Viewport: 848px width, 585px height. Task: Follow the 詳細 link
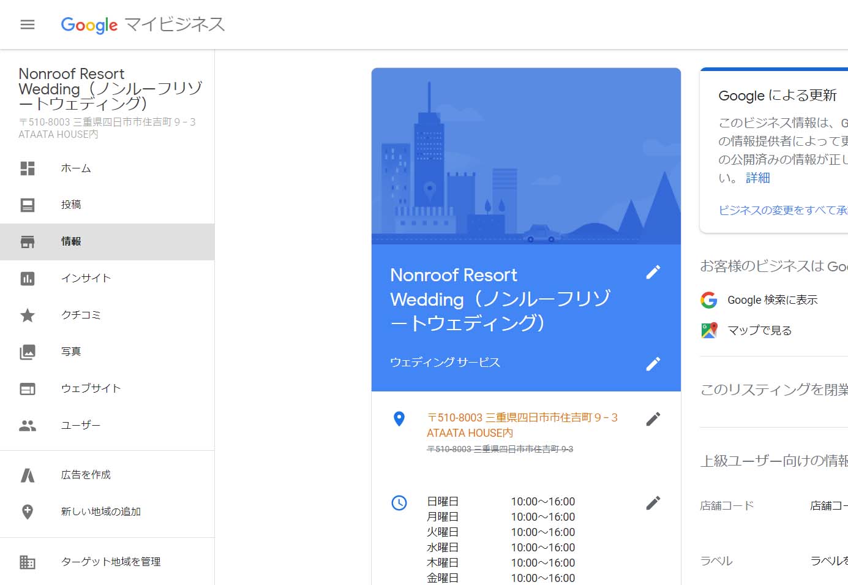click(758, 178)
